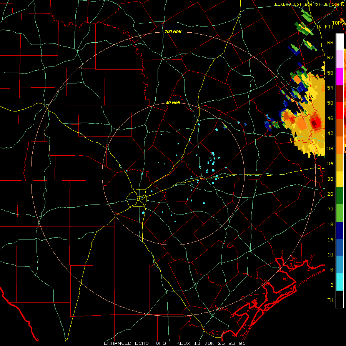Pick the white swatch in the legend
Viewport: 346px width, 346px height.
[339, 42]
